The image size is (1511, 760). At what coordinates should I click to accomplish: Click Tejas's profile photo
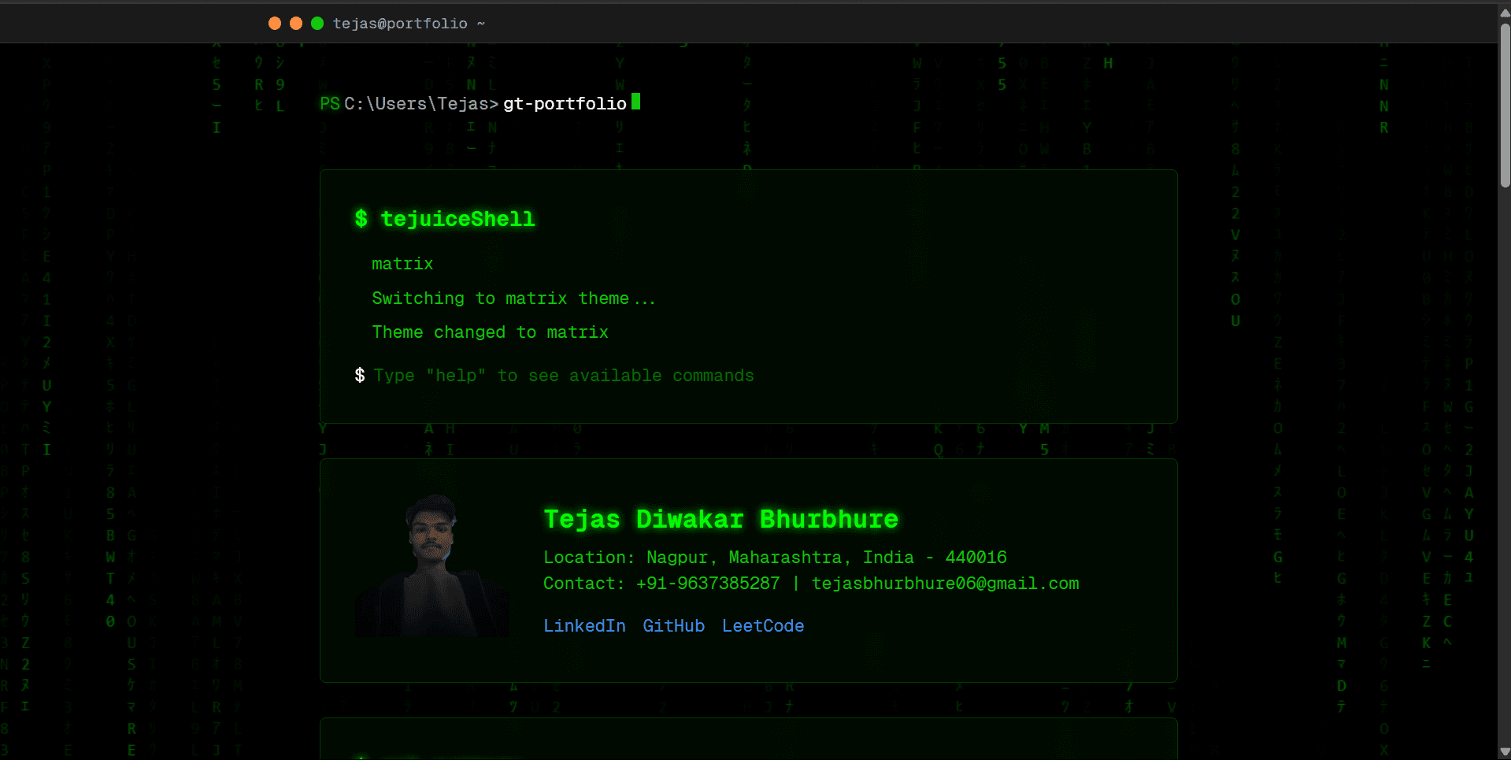[x=431, y=565]
